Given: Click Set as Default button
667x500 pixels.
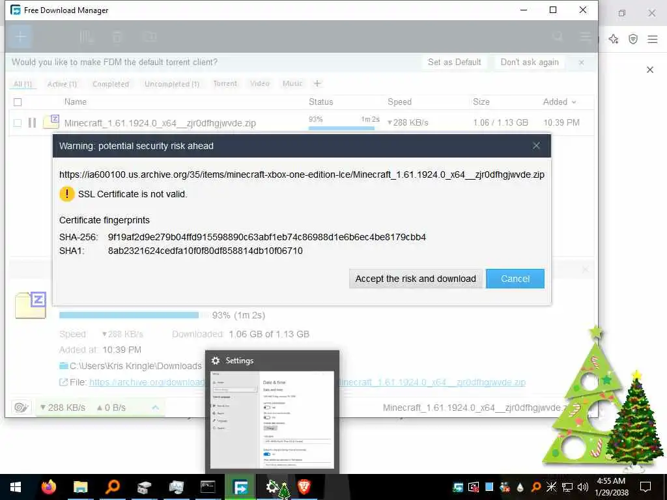Looking at the screenshot, I should (x=454, y=62).
